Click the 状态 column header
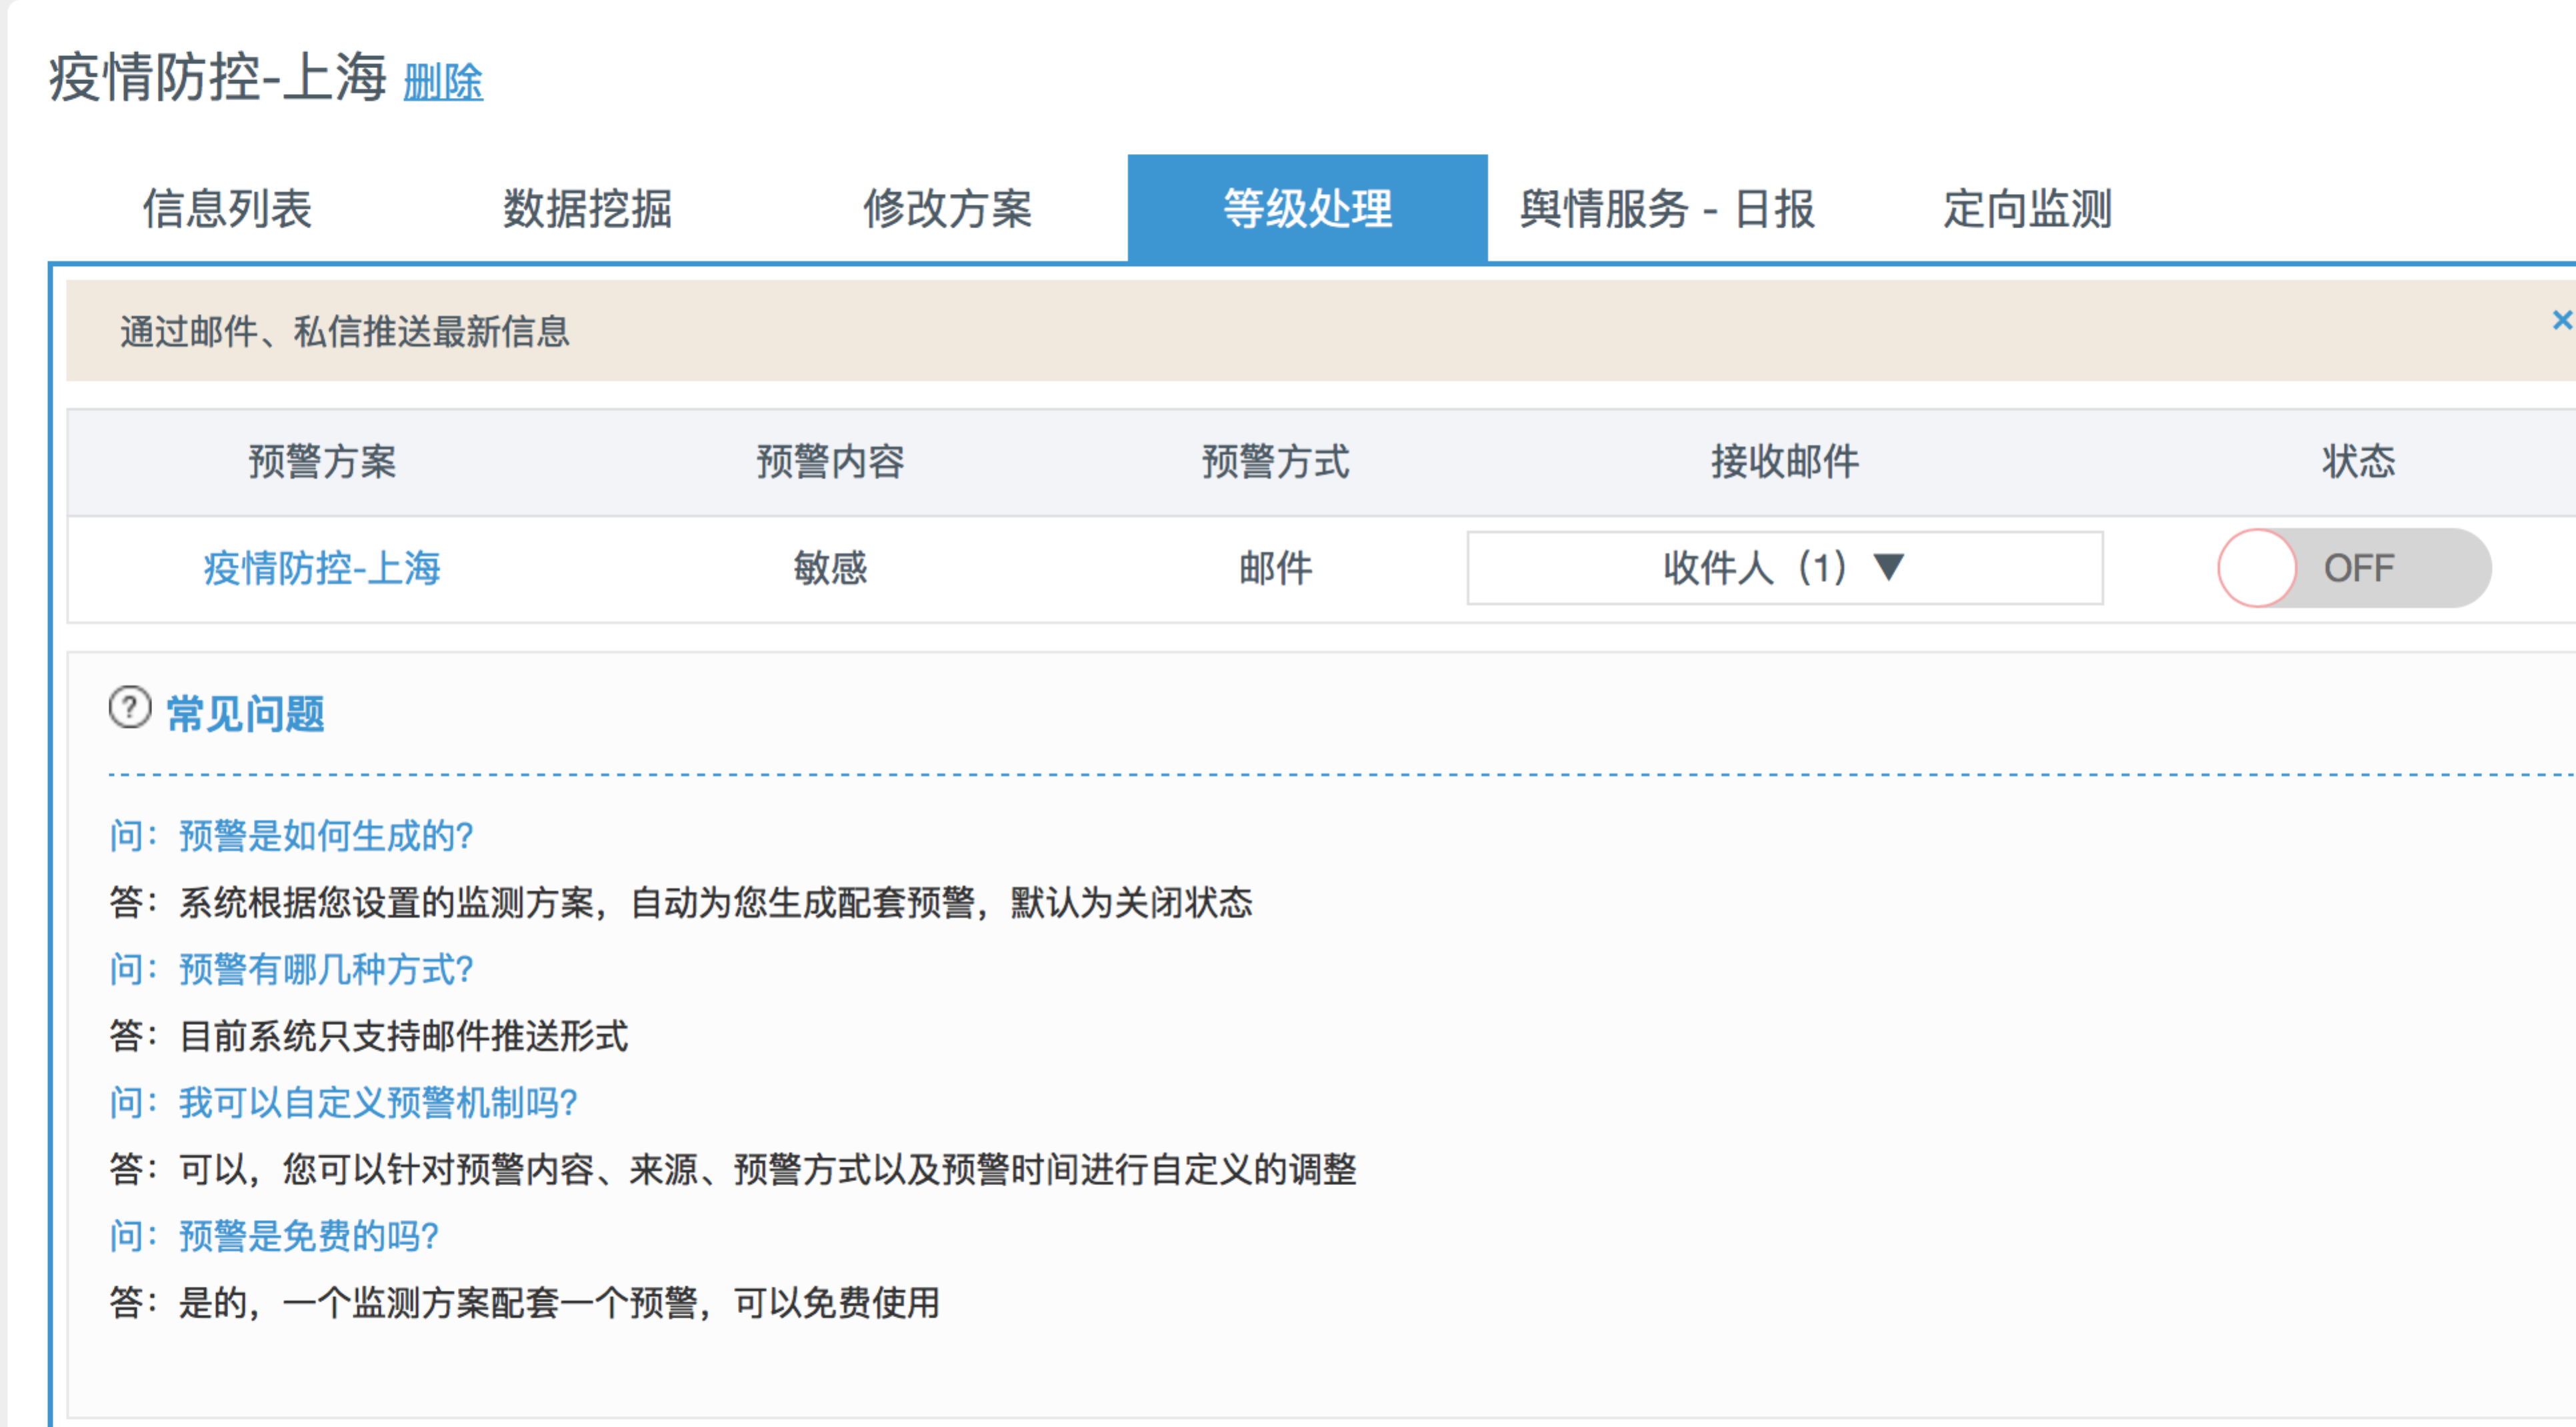This screenshot has height=1427, width=2576. (x=2357, y=462)
